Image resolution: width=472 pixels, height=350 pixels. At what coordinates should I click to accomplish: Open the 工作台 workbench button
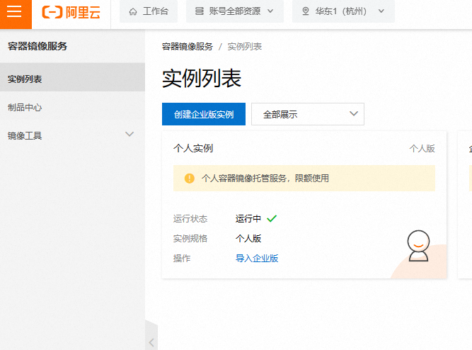click(149, 11)
